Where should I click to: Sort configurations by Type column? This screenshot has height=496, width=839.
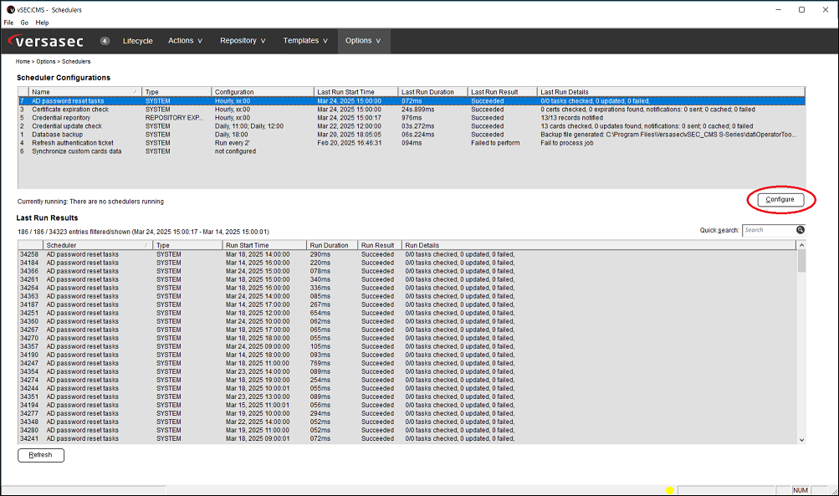[176, 92]
